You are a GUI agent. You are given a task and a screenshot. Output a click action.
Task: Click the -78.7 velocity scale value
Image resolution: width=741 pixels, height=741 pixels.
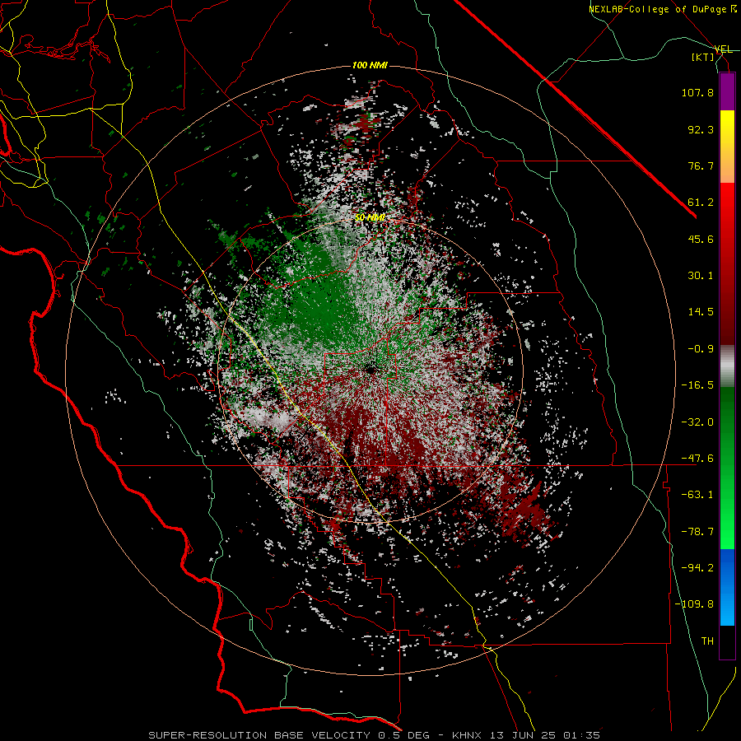[697, 532]
